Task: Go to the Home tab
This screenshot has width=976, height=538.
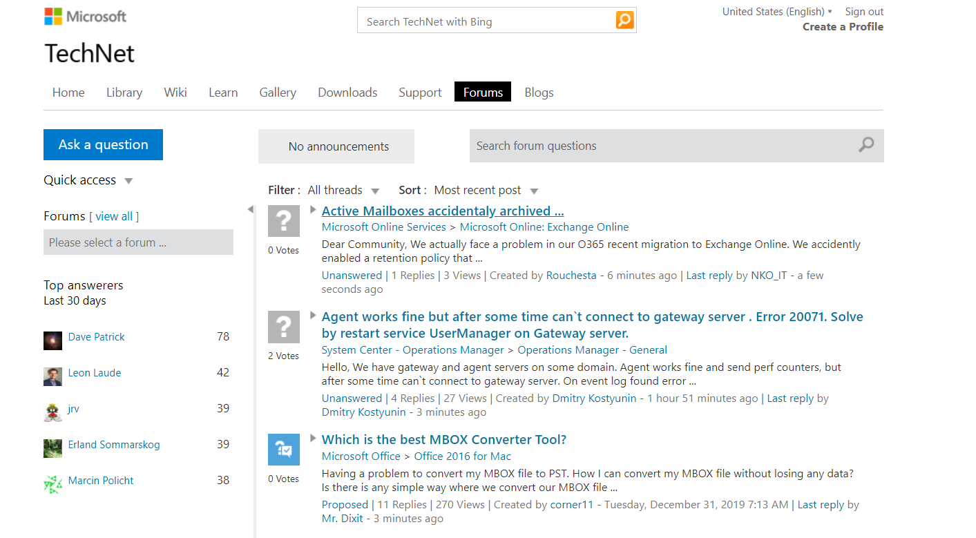Action: 68,93
